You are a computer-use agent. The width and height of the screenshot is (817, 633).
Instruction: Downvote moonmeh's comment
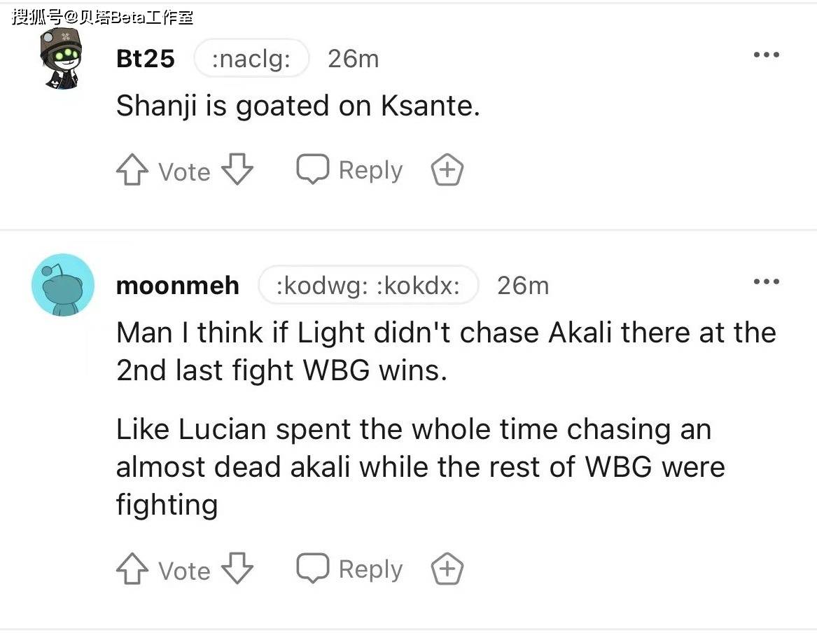pyautogui.click(x=237, y=569)
